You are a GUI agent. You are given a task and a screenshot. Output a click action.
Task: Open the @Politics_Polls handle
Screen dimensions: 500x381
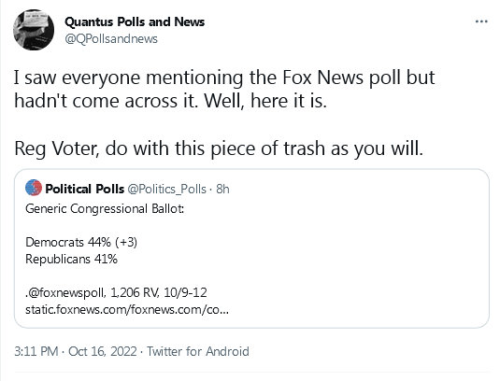166,189
